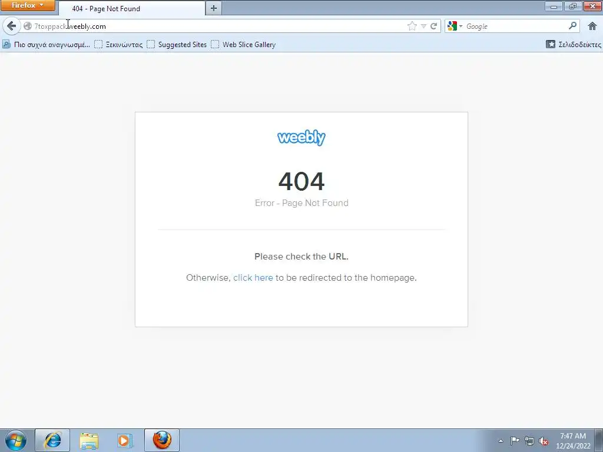Open Windows Media Player in taskbar
The height and width of the screenshot is (452, 603).
tap(125, 440)
